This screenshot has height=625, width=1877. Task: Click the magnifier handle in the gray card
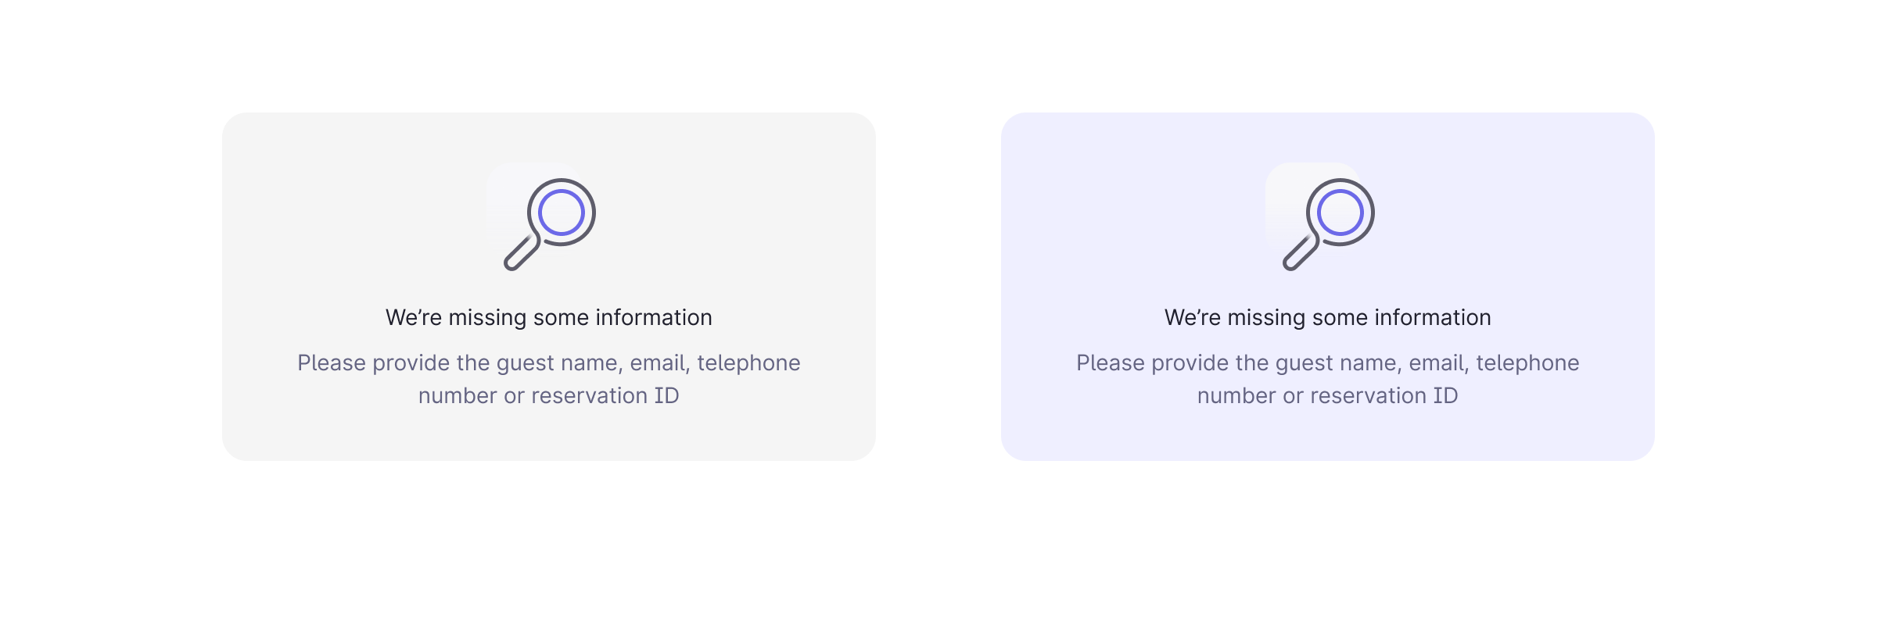click(x=521, y=253)
